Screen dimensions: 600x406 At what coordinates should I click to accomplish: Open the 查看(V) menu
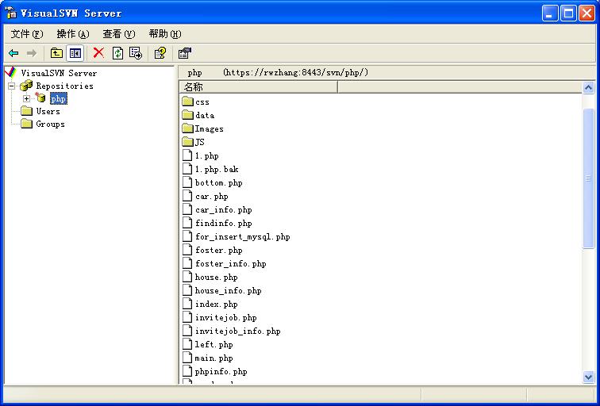tap(118, 34)
